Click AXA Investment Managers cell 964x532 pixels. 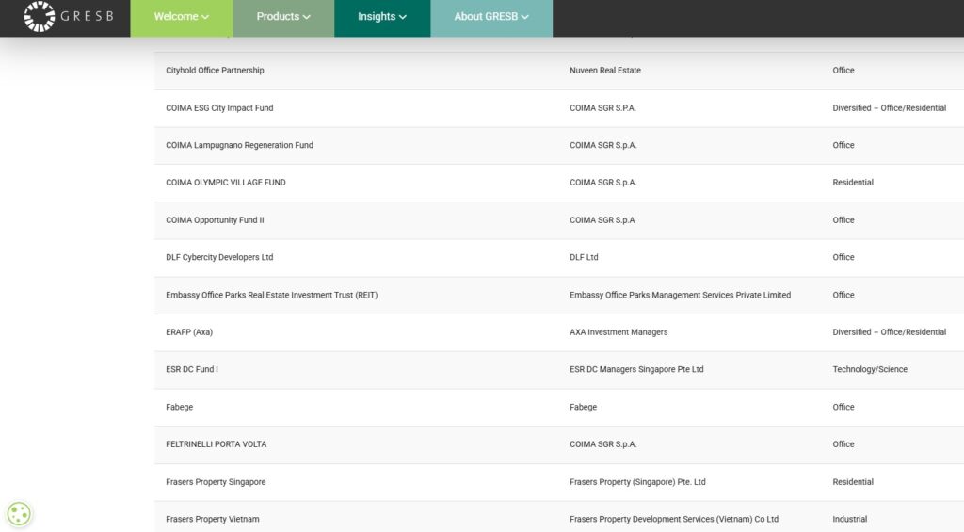[x=619, y=332]
